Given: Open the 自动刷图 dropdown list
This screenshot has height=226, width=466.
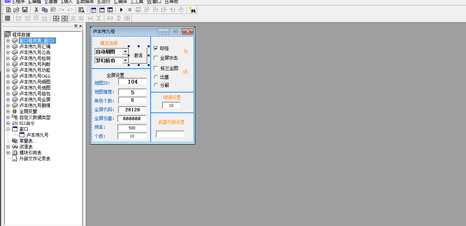Looking at the screenshot, I should pos(126,52).
